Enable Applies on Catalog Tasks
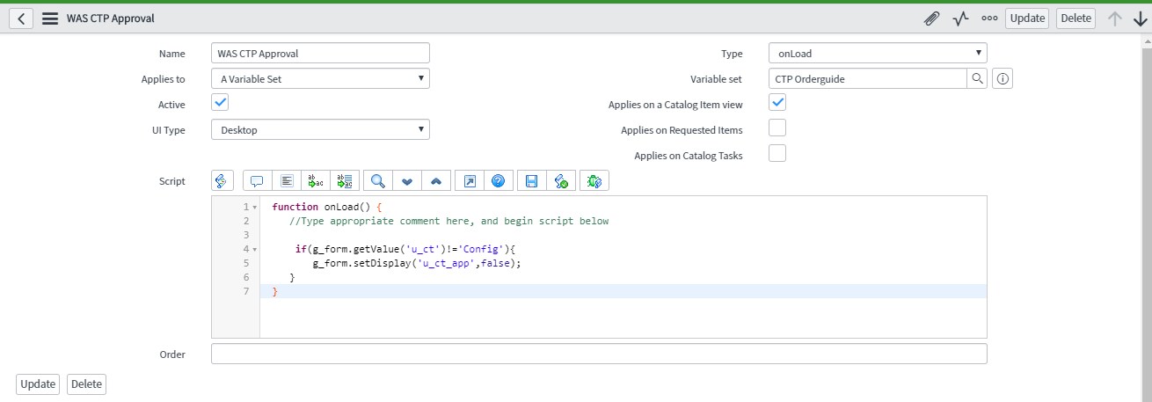 pos(777,154)
